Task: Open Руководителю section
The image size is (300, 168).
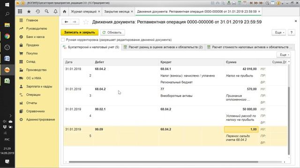Action: [37, 28]
